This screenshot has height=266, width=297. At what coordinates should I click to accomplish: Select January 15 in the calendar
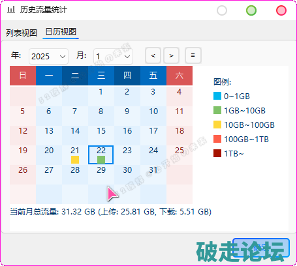click(101, 136)
